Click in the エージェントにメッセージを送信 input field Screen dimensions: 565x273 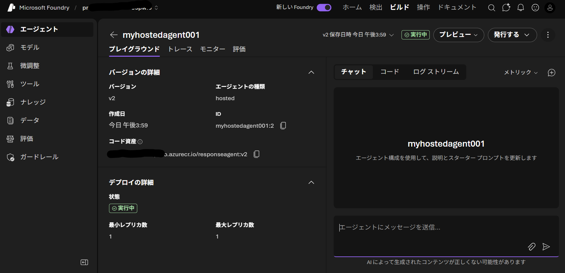[446, 236]
